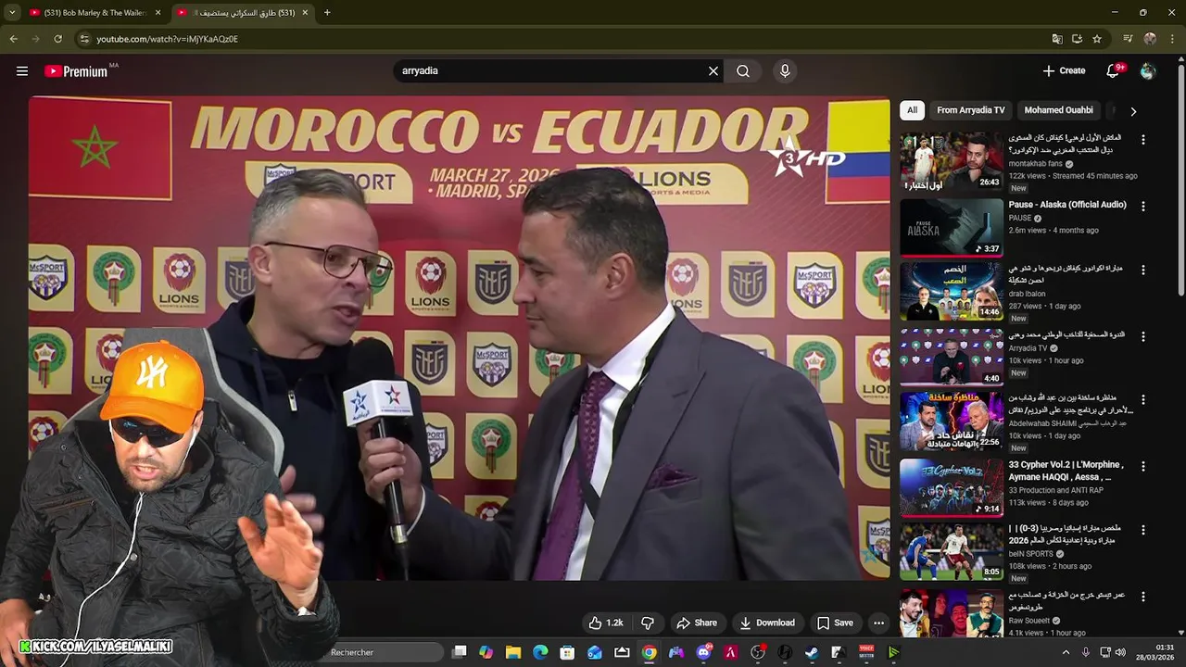This screenshot has width=1186, height=667.
Task: Open the Create menu
Action: pyautogui.click(x=1064, y=70)
